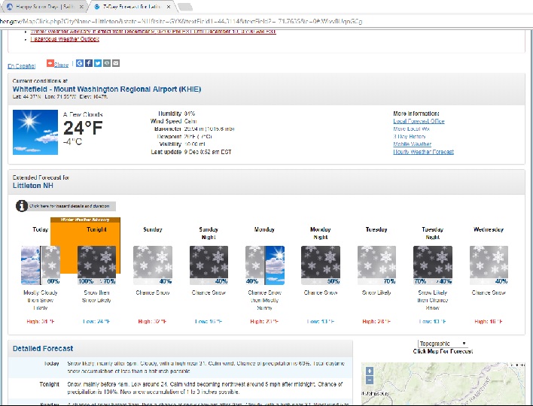533x406 pixels.
Task: Click the current conditions sunny sky image
Action: (x=35, y=132)
